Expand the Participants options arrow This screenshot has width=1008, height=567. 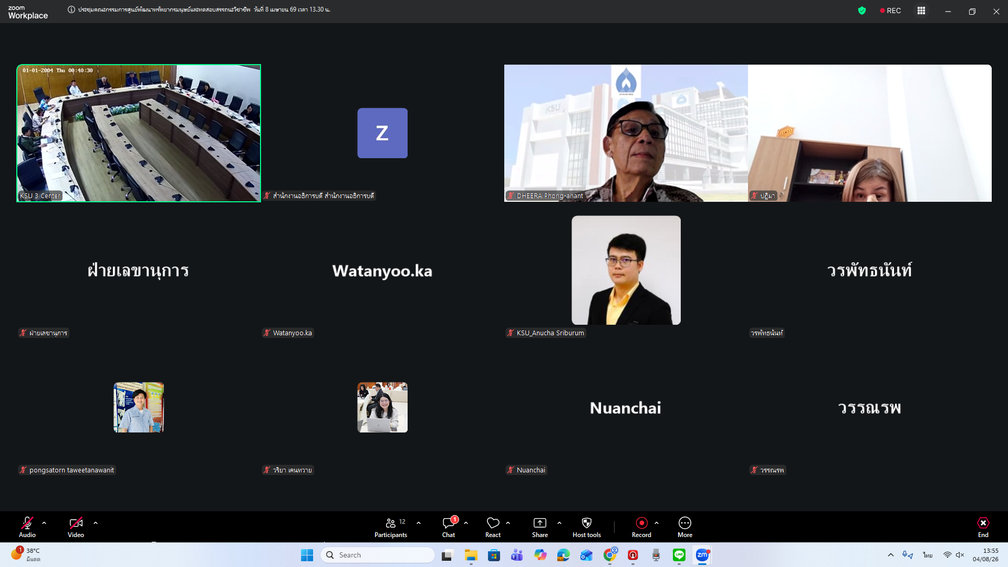tap(419, 523)
